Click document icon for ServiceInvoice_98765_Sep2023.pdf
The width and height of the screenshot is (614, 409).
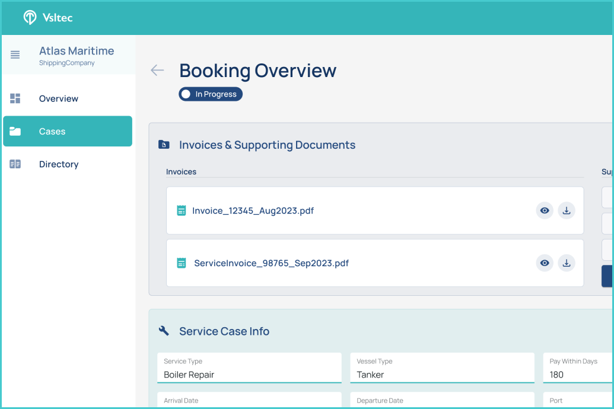[182, 263]
